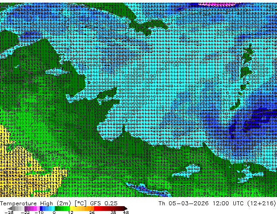Click the forecast date 'Th 05-03-2026'

(184, 204)
